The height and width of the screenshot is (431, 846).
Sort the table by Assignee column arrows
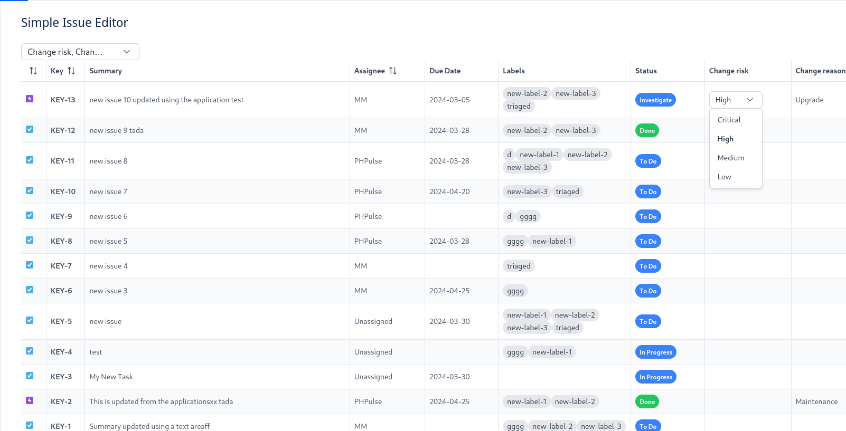point(393,71)
